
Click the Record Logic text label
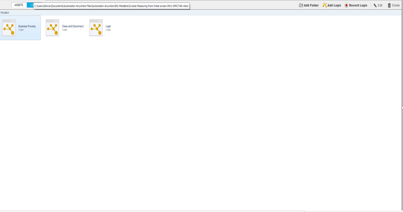[x=358, y=5]
